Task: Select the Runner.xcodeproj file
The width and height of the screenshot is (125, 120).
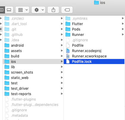Action: coord(94,51)
